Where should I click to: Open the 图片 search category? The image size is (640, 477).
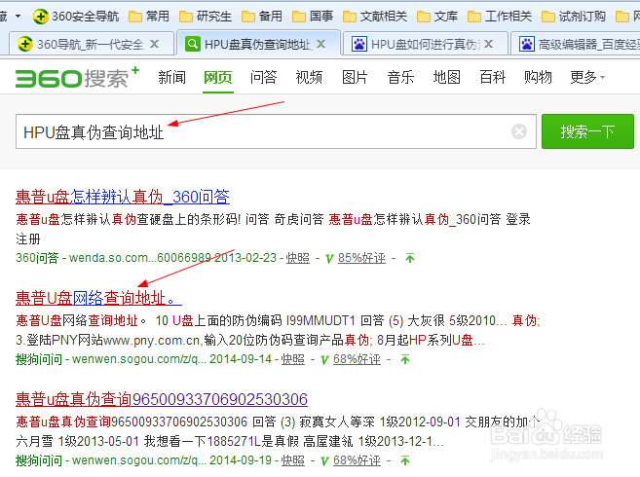(x=355, y=77)
